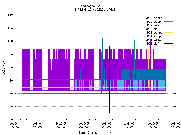Click the 'NPD1 start' legend label
Screen dimensions: 181x135
tap(154, 33)
